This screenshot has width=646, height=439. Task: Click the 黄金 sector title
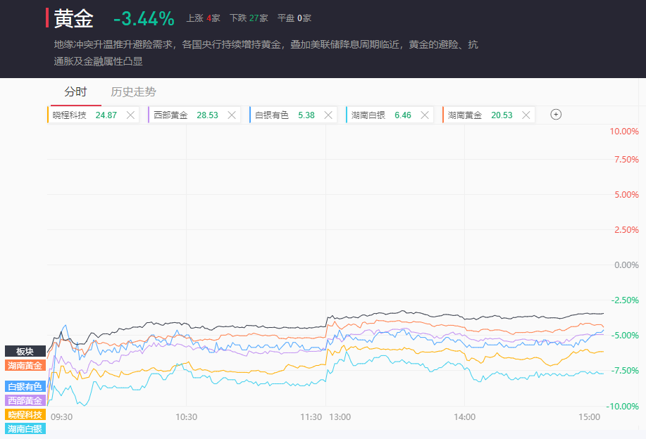(x=73, y=18)
